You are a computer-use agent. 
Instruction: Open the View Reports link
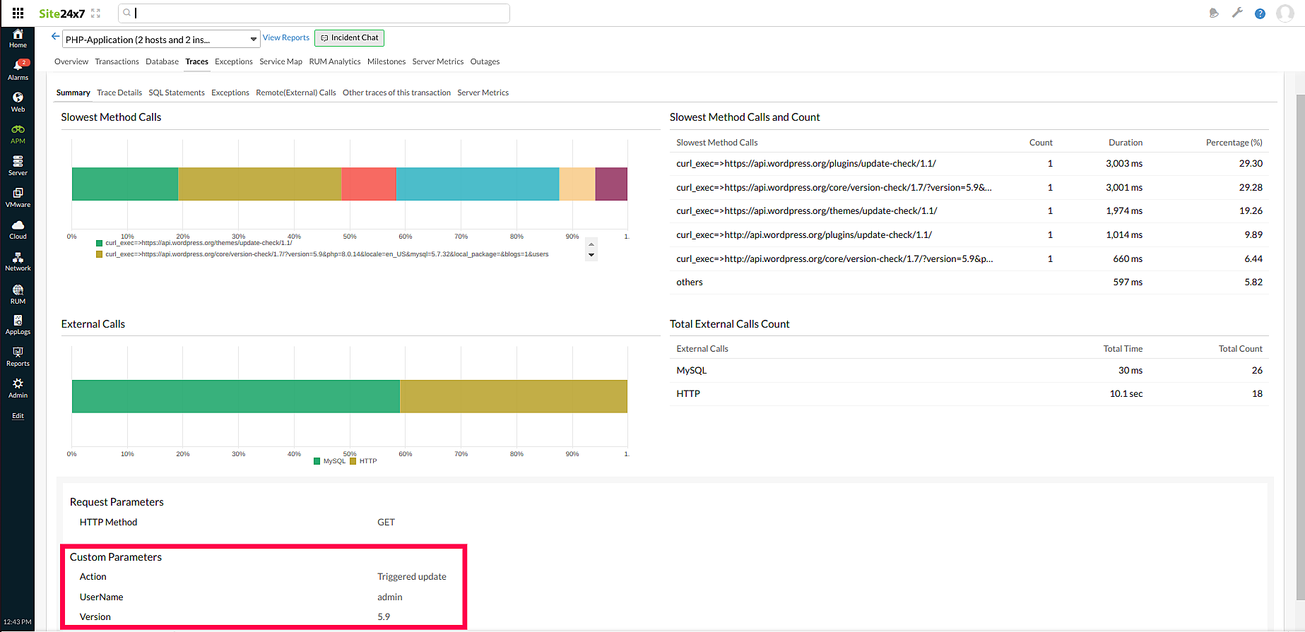(x=285, y=38)
